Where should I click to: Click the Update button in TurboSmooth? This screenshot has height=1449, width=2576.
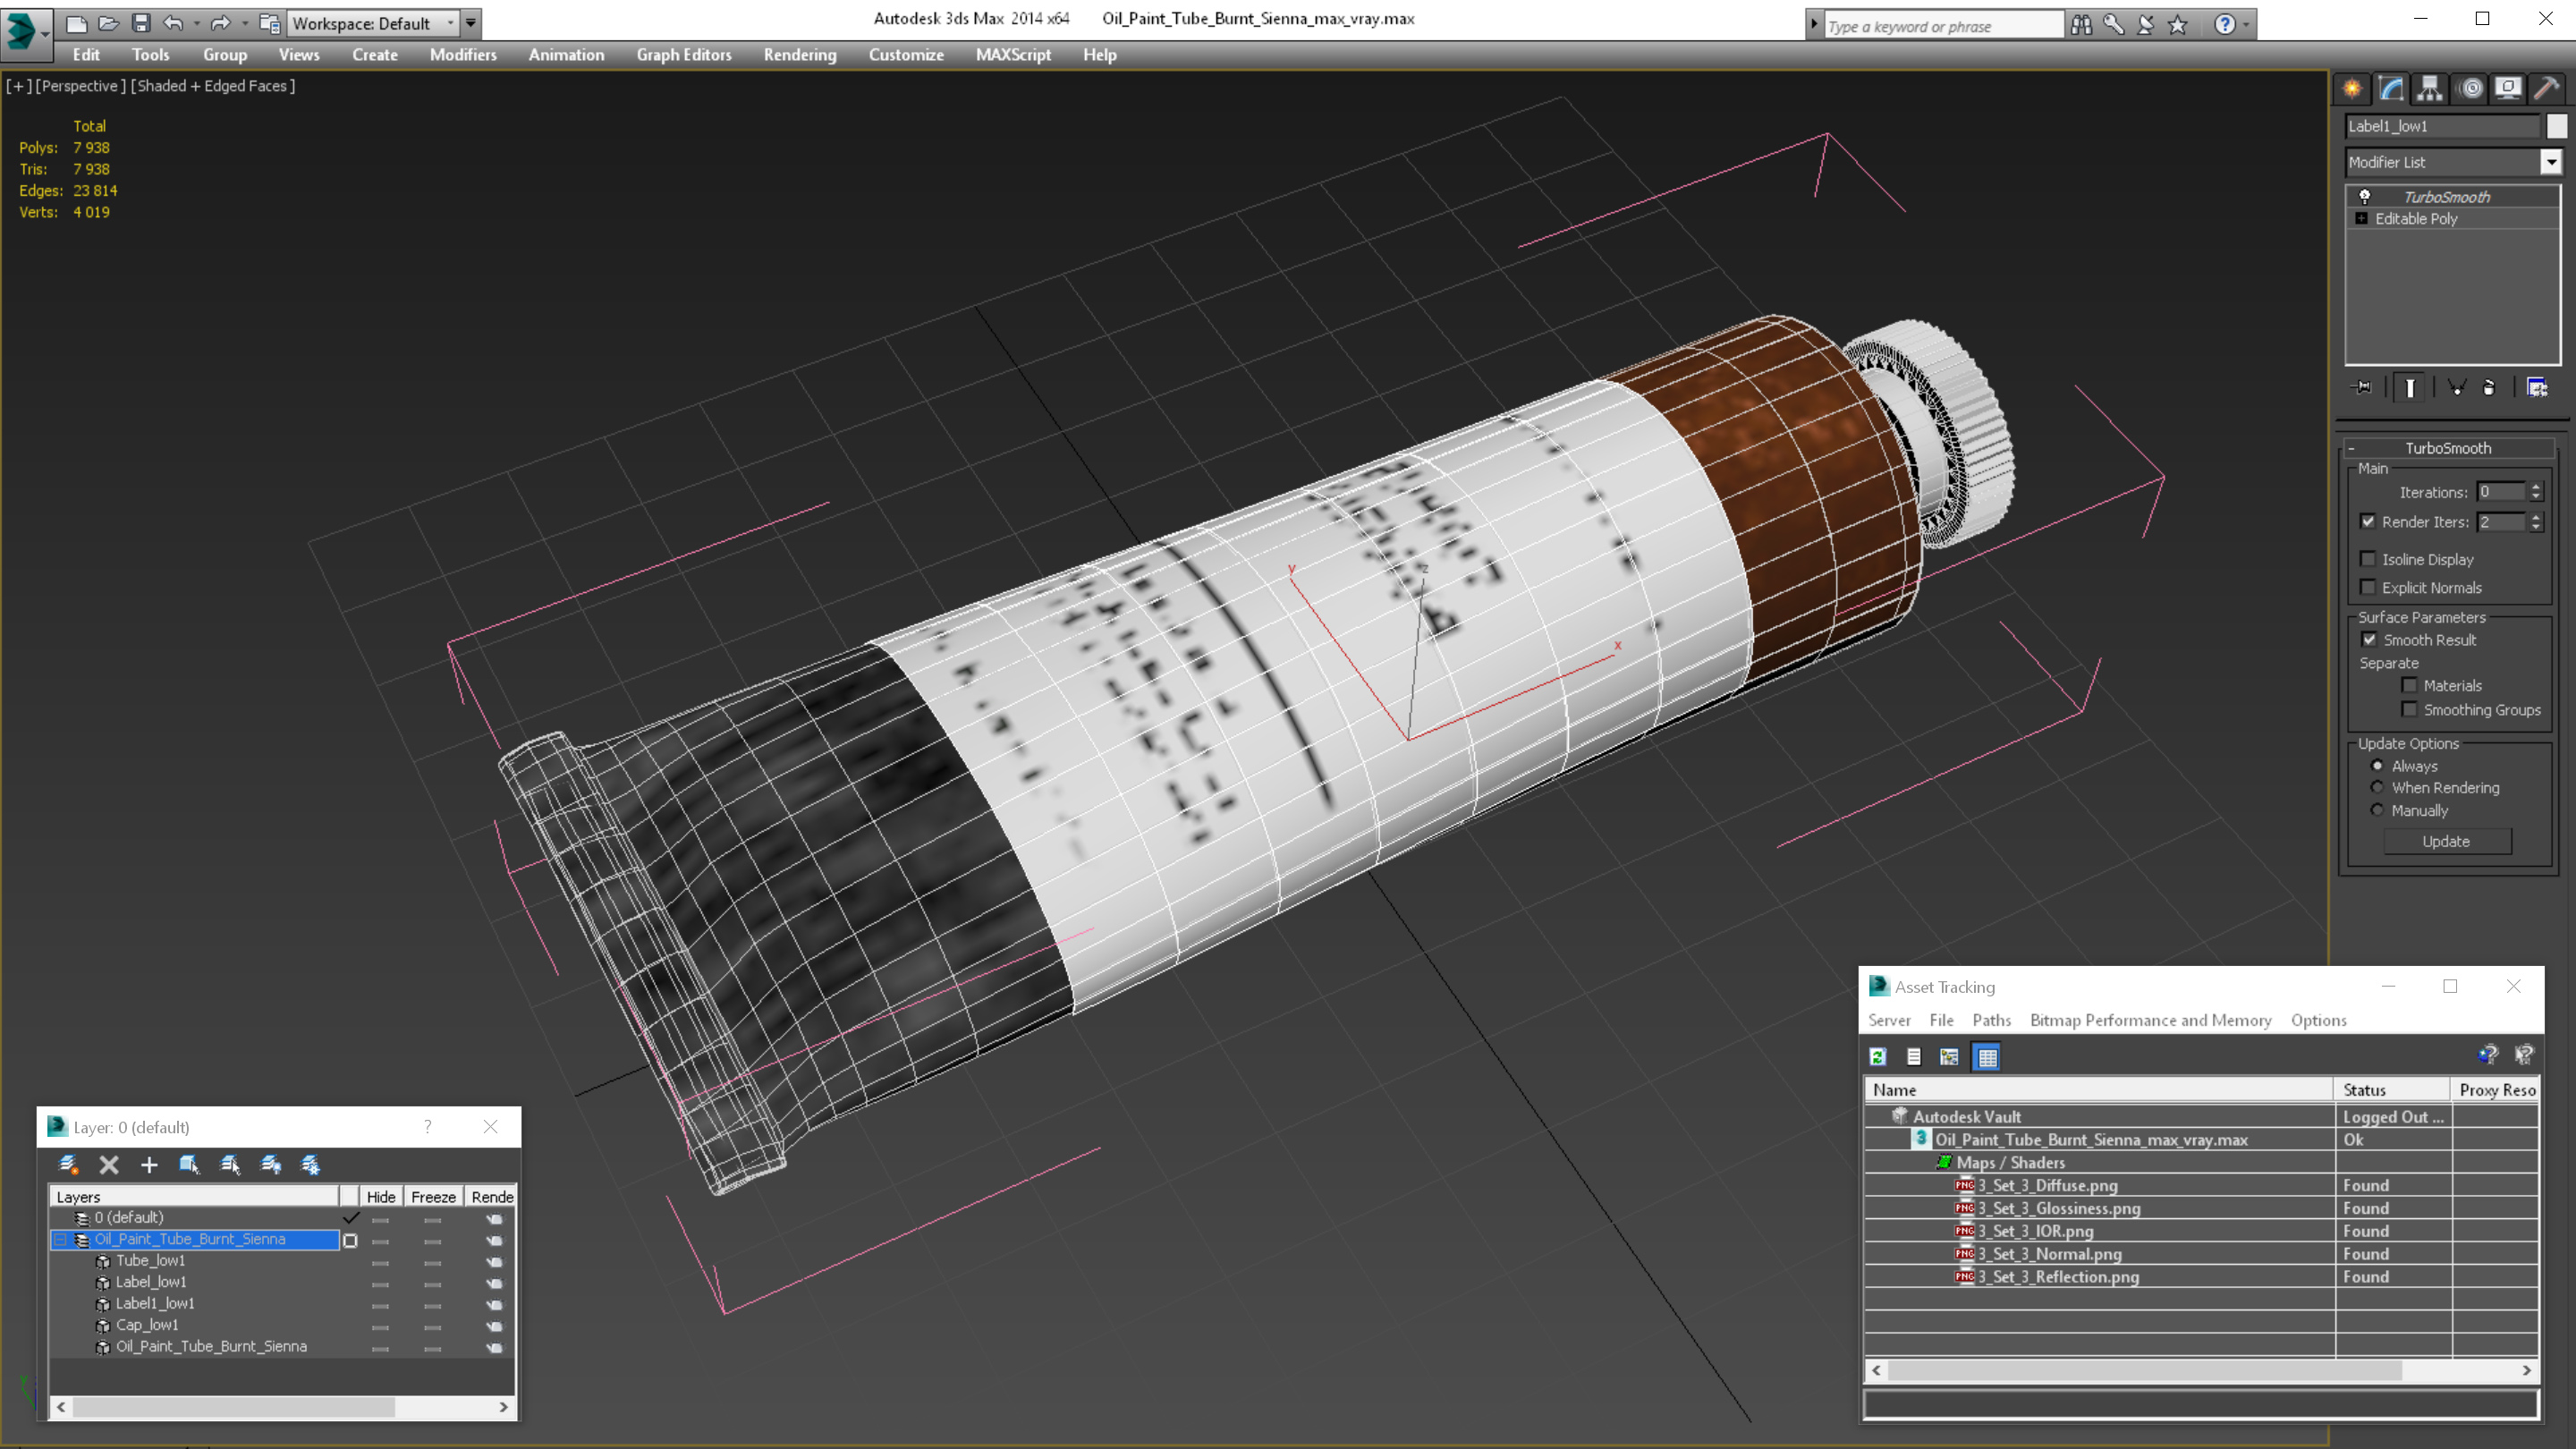[x=2446, y=841]
